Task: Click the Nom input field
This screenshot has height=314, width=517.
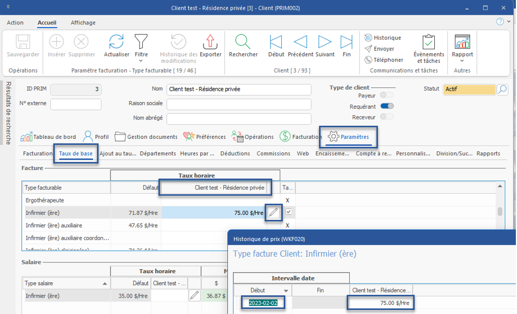Action: pos(239,90)
